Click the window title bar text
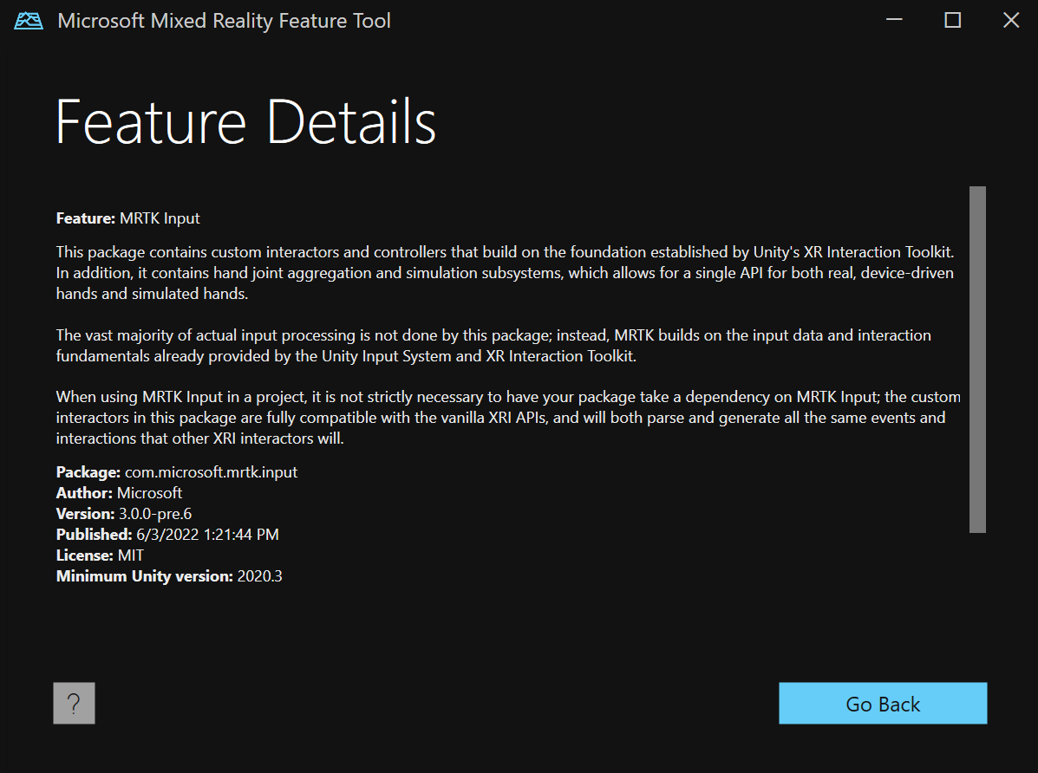This screenshot has width=1038, height=773. 224,21
